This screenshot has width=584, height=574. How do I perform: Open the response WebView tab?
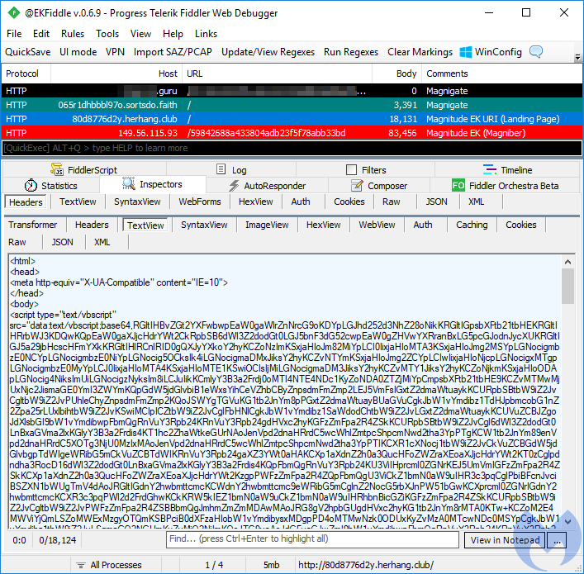(x=377, y=225)
